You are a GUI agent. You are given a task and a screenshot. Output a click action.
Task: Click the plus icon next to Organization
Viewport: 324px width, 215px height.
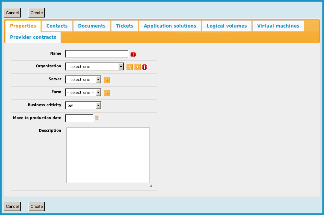pyautogui.click(x=137, y=67)
